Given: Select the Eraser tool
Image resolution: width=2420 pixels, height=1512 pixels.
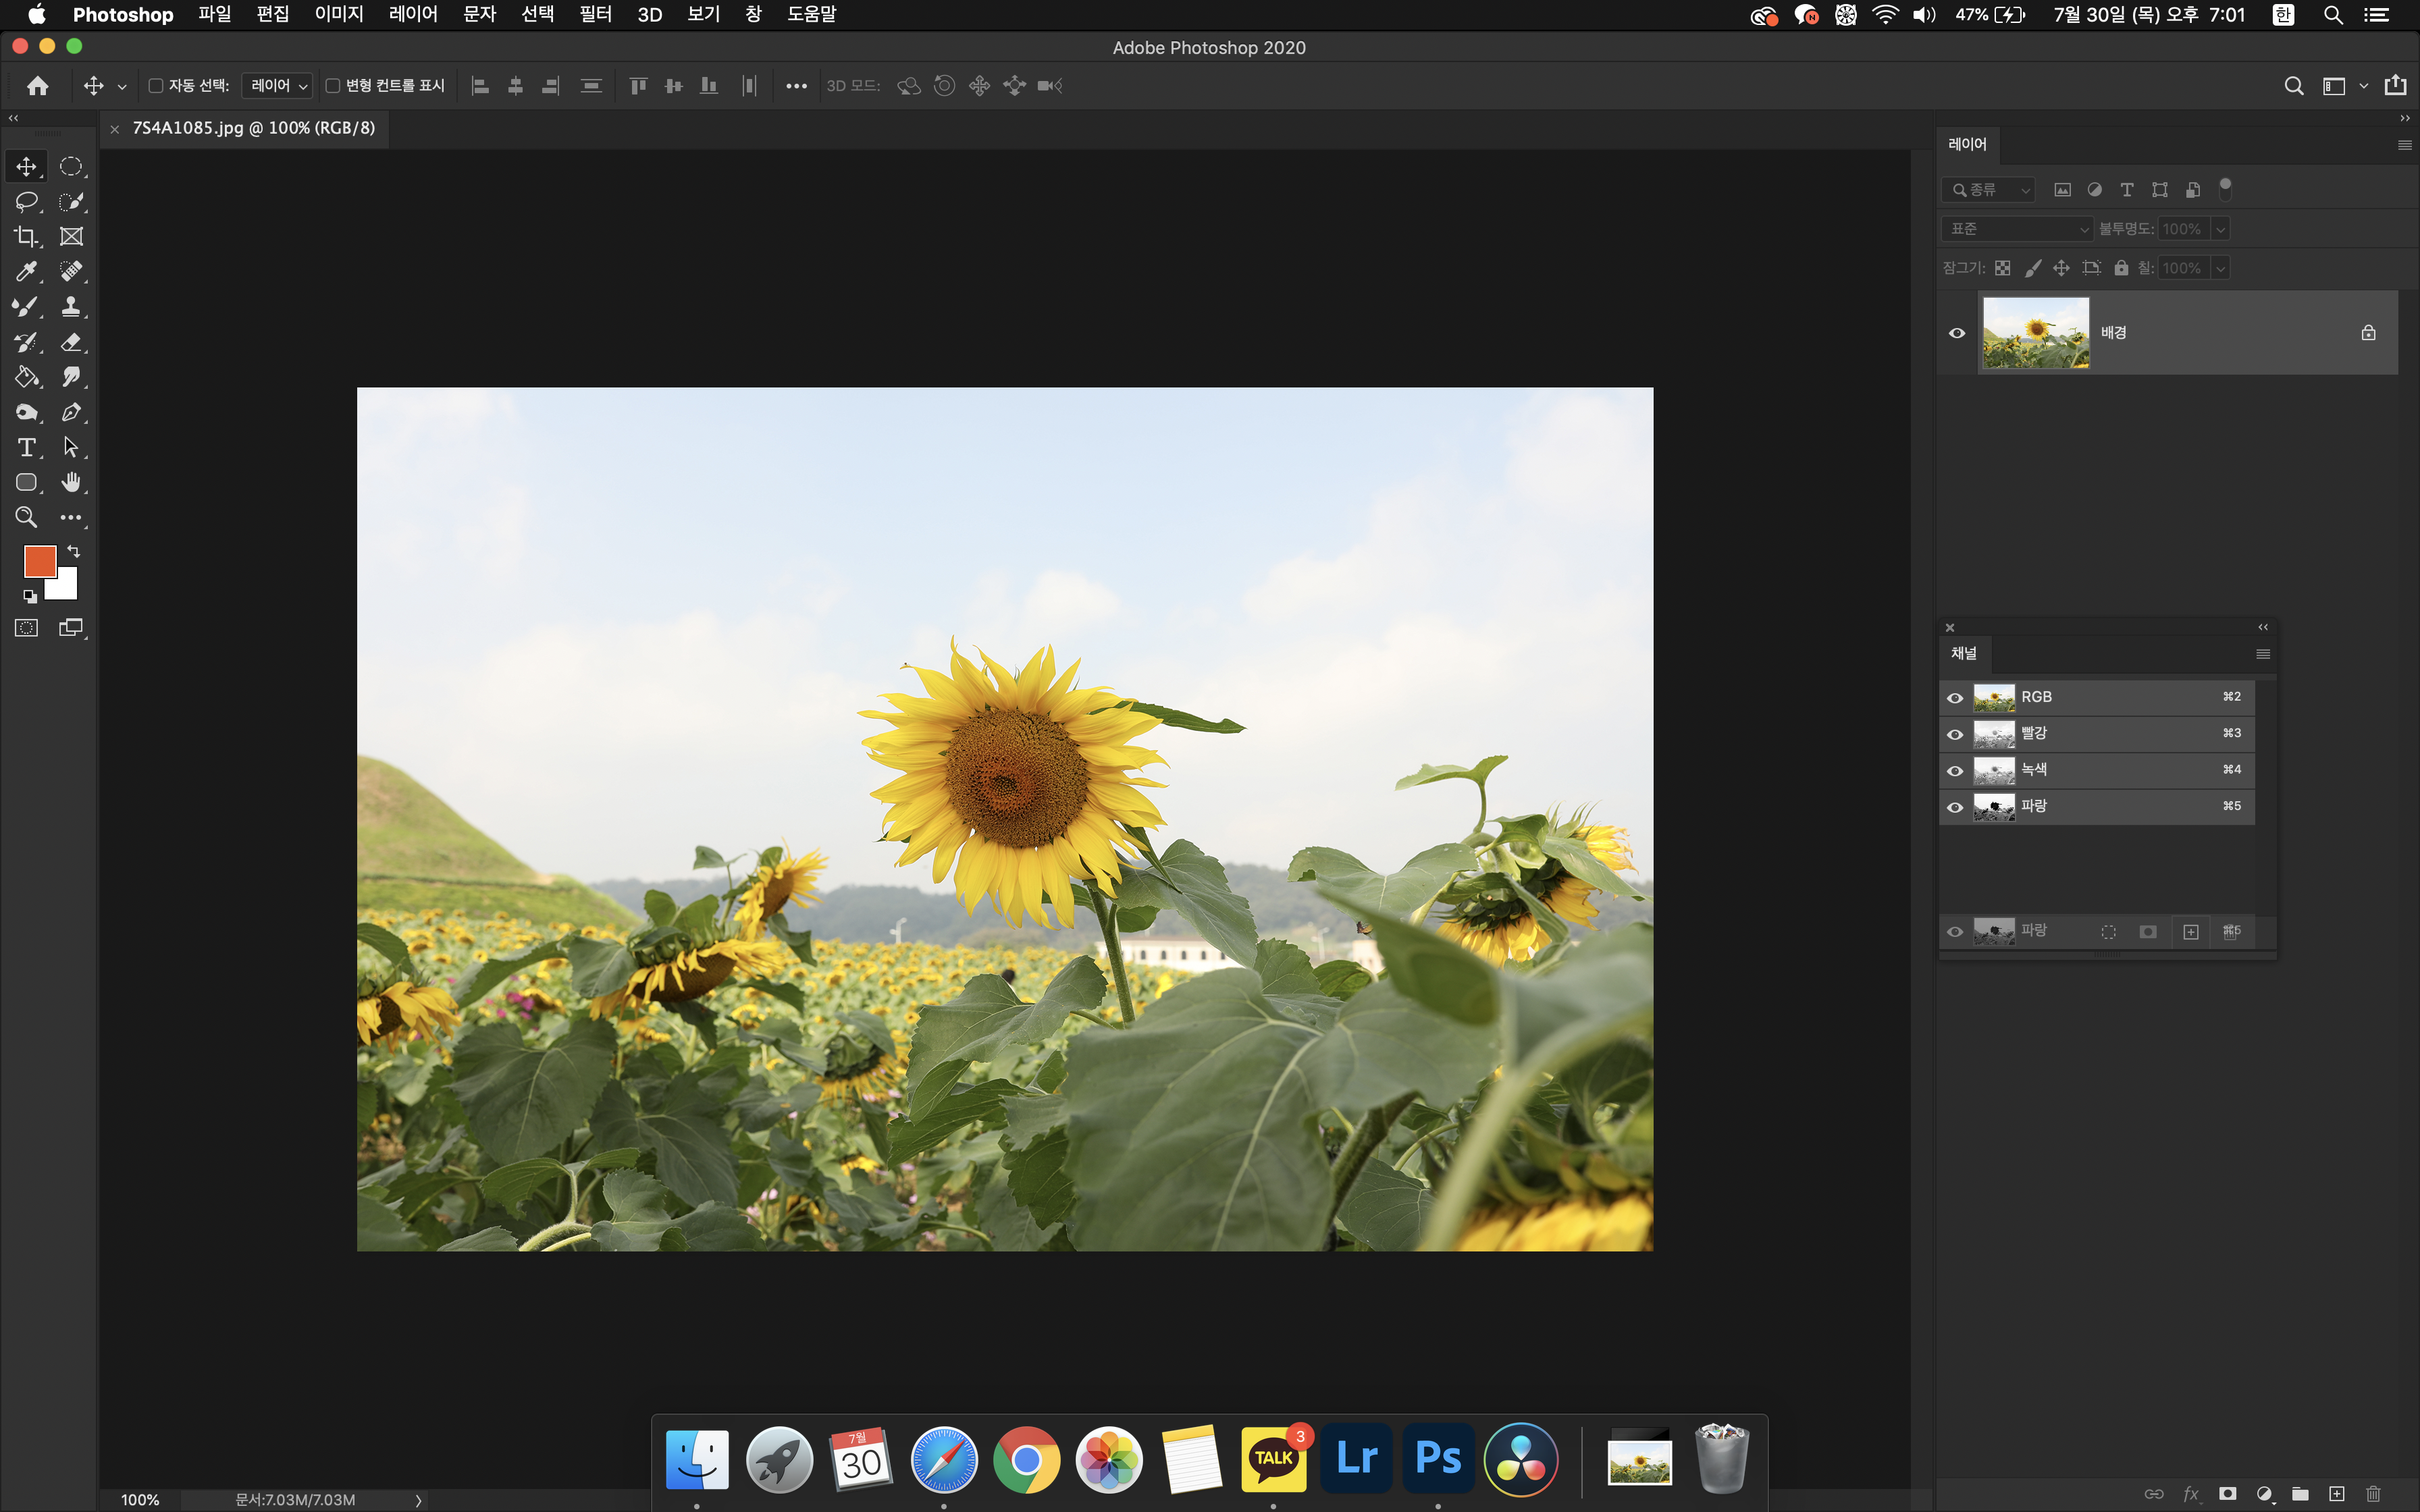Looking at the screenshot, I should (71, 342).
